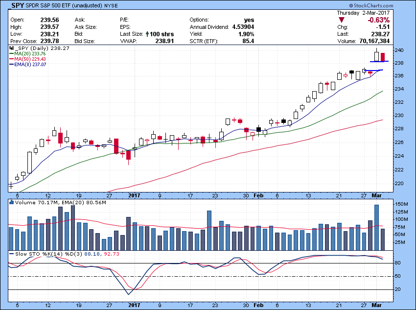
Task: Click the Volume value 70,167,384
Action: click(374, 41)
